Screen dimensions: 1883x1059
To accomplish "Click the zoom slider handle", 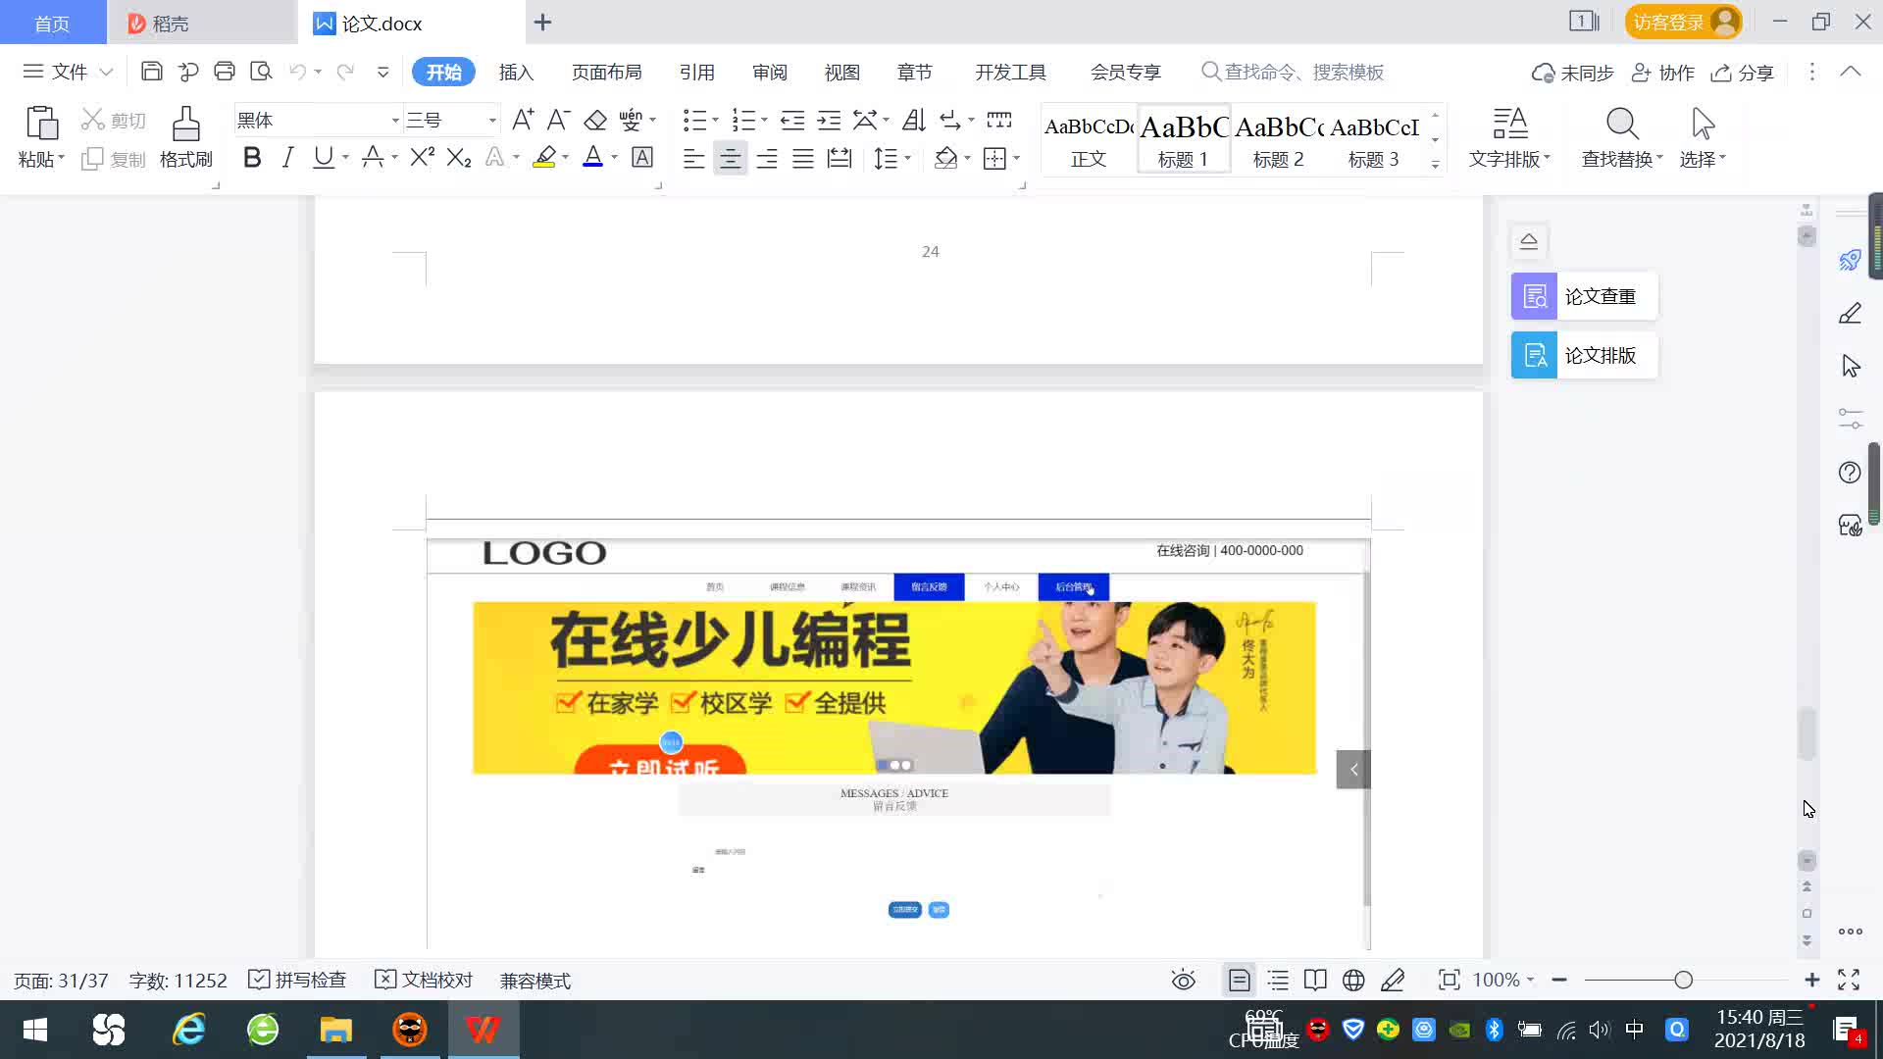I will 1684,981.
